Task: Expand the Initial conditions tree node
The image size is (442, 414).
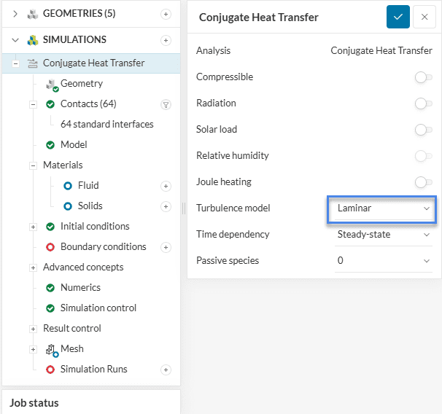Action: coord(33,227)
